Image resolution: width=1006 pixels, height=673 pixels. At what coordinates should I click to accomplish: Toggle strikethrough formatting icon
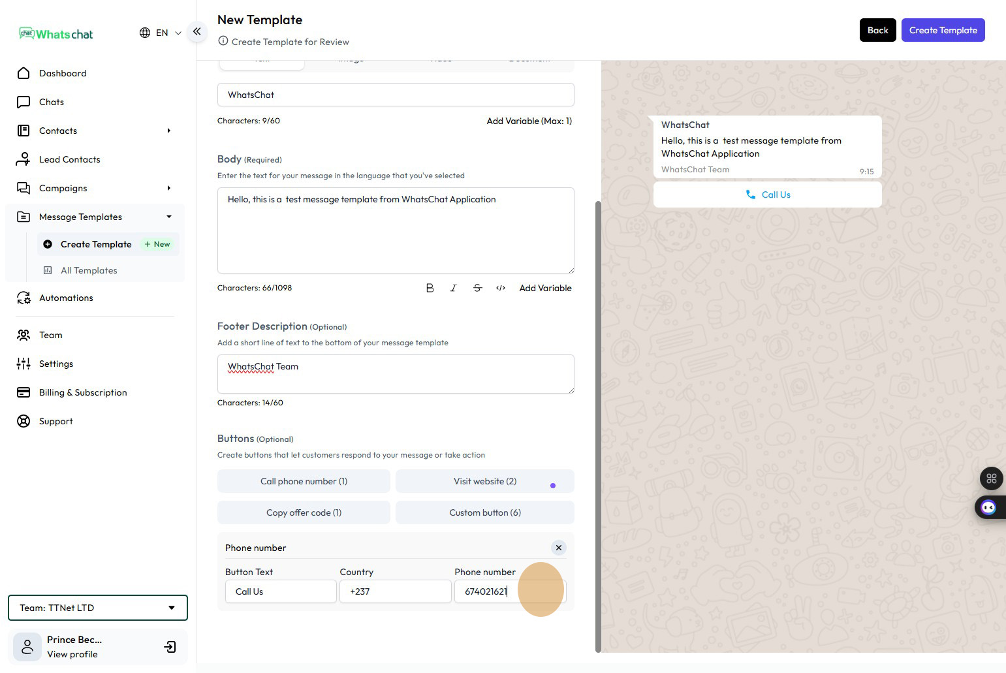click(x=477, y=288)
